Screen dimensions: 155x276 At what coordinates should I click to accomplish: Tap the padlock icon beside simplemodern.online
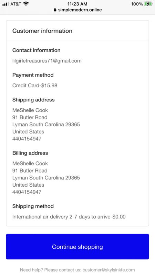tap(55, 10)
